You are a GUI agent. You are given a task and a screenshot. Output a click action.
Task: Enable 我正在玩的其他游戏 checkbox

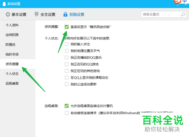pyautogui.click(x=67, y=71)
